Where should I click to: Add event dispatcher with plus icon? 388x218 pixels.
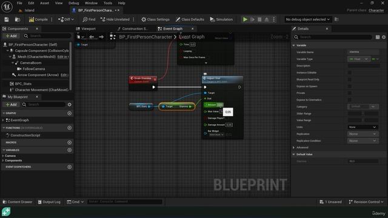pos(70,167)
